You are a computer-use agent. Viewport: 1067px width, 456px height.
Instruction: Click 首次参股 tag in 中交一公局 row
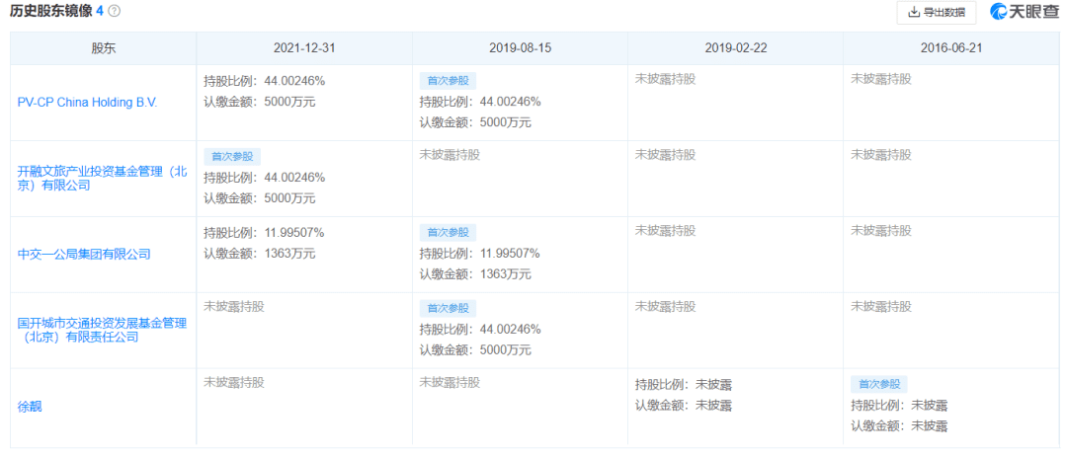coord(448,232)
